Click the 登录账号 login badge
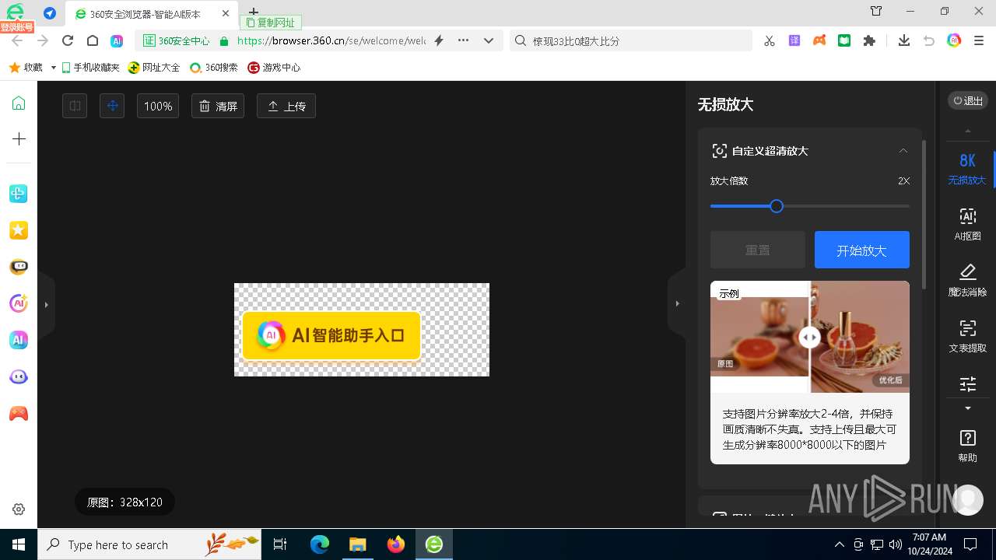This screenshot has height=560, width=996. coord(17,27)
